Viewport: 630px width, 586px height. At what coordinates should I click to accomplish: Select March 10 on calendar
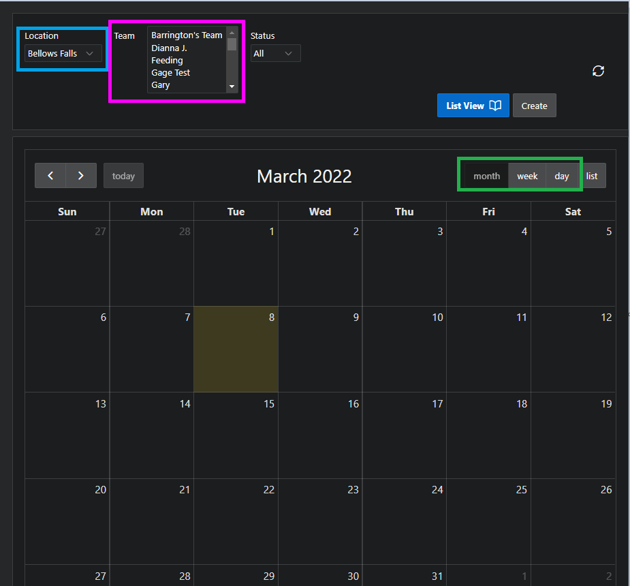404,350
